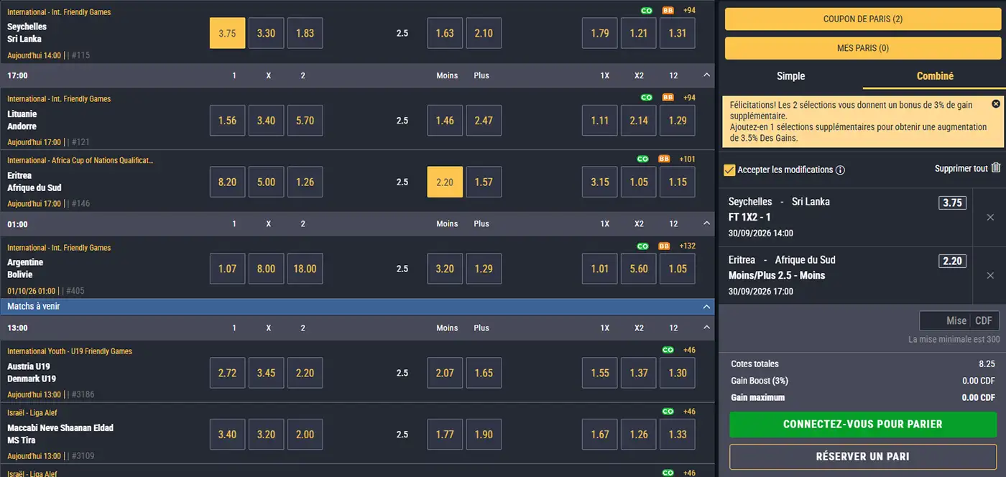
Task: Click Réserver un pari button
Action: coord(862,456)
